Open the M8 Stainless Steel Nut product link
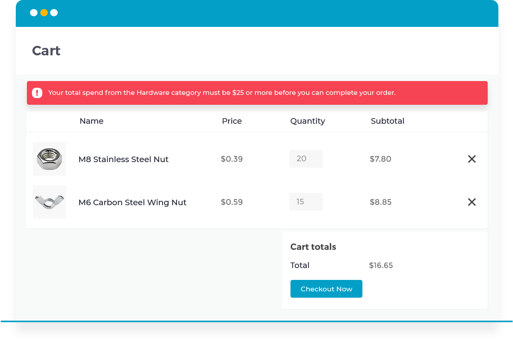513x340 pixels. tap(123, 159)
